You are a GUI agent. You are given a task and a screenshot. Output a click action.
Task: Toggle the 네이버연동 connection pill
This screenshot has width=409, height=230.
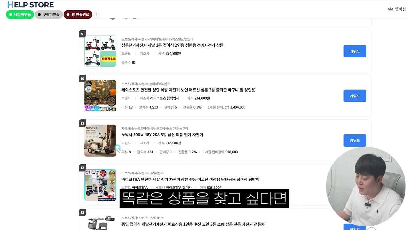click(20, 15)
